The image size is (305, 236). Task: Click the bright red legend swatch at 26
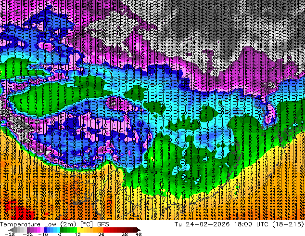(105, 230)
